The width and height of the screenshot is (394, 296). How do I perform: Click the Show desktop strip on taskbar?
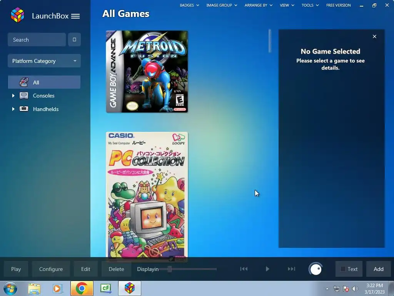pos(391,288)
